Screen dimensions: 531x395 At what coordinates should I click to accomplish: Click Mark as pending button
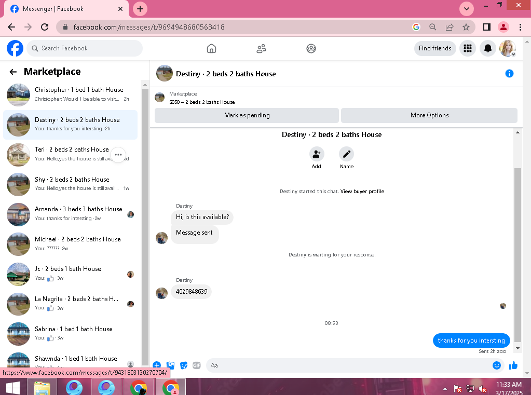(x=247, y=115)
